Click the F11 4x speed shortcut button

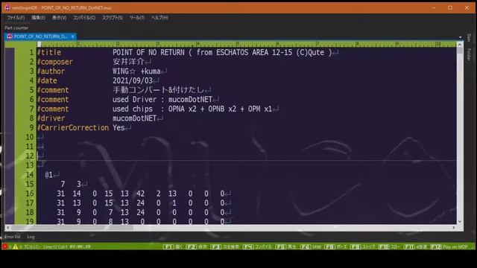click(x=416, y=246)
